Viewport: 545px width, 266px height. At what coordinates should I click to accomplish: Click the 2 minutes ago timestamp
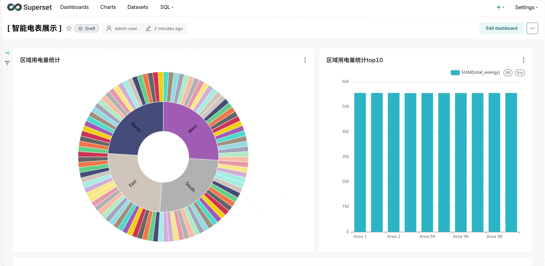click(x=168, y=29)
